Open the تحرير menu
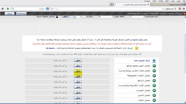Image resolution: width=186 pixels, height=104 pixels. [178, 1]
